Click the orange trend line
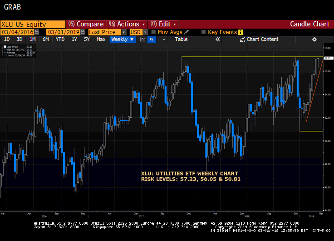The height and width of the screenshot is (241, 334). 314,90
